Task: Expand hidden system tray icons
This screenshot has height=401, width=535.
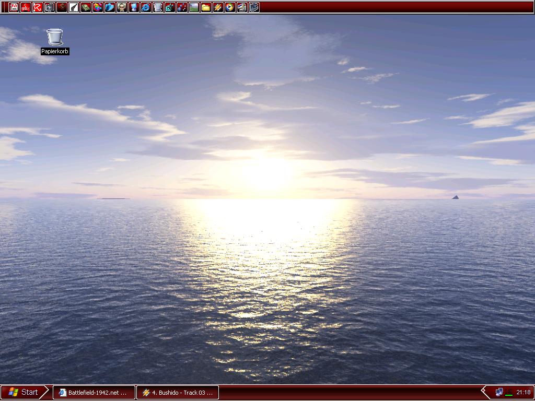Action: coord(484,392)
